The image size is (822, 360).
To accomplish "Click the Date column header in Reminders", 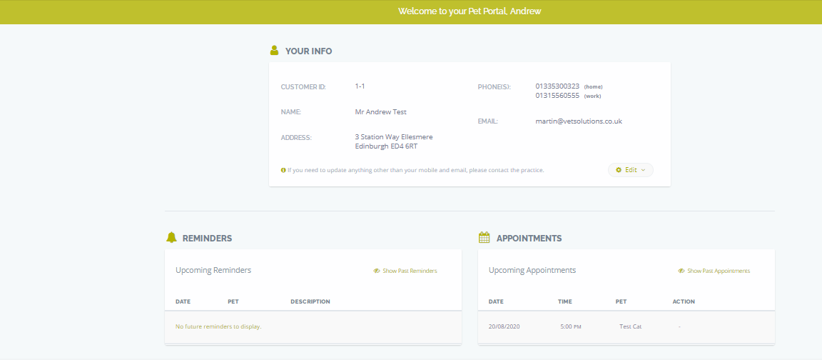I will pos(183,301).
